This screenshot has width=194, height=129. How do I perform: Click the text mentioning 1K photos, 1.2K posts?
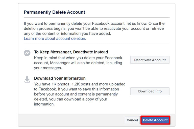point(80,84)
